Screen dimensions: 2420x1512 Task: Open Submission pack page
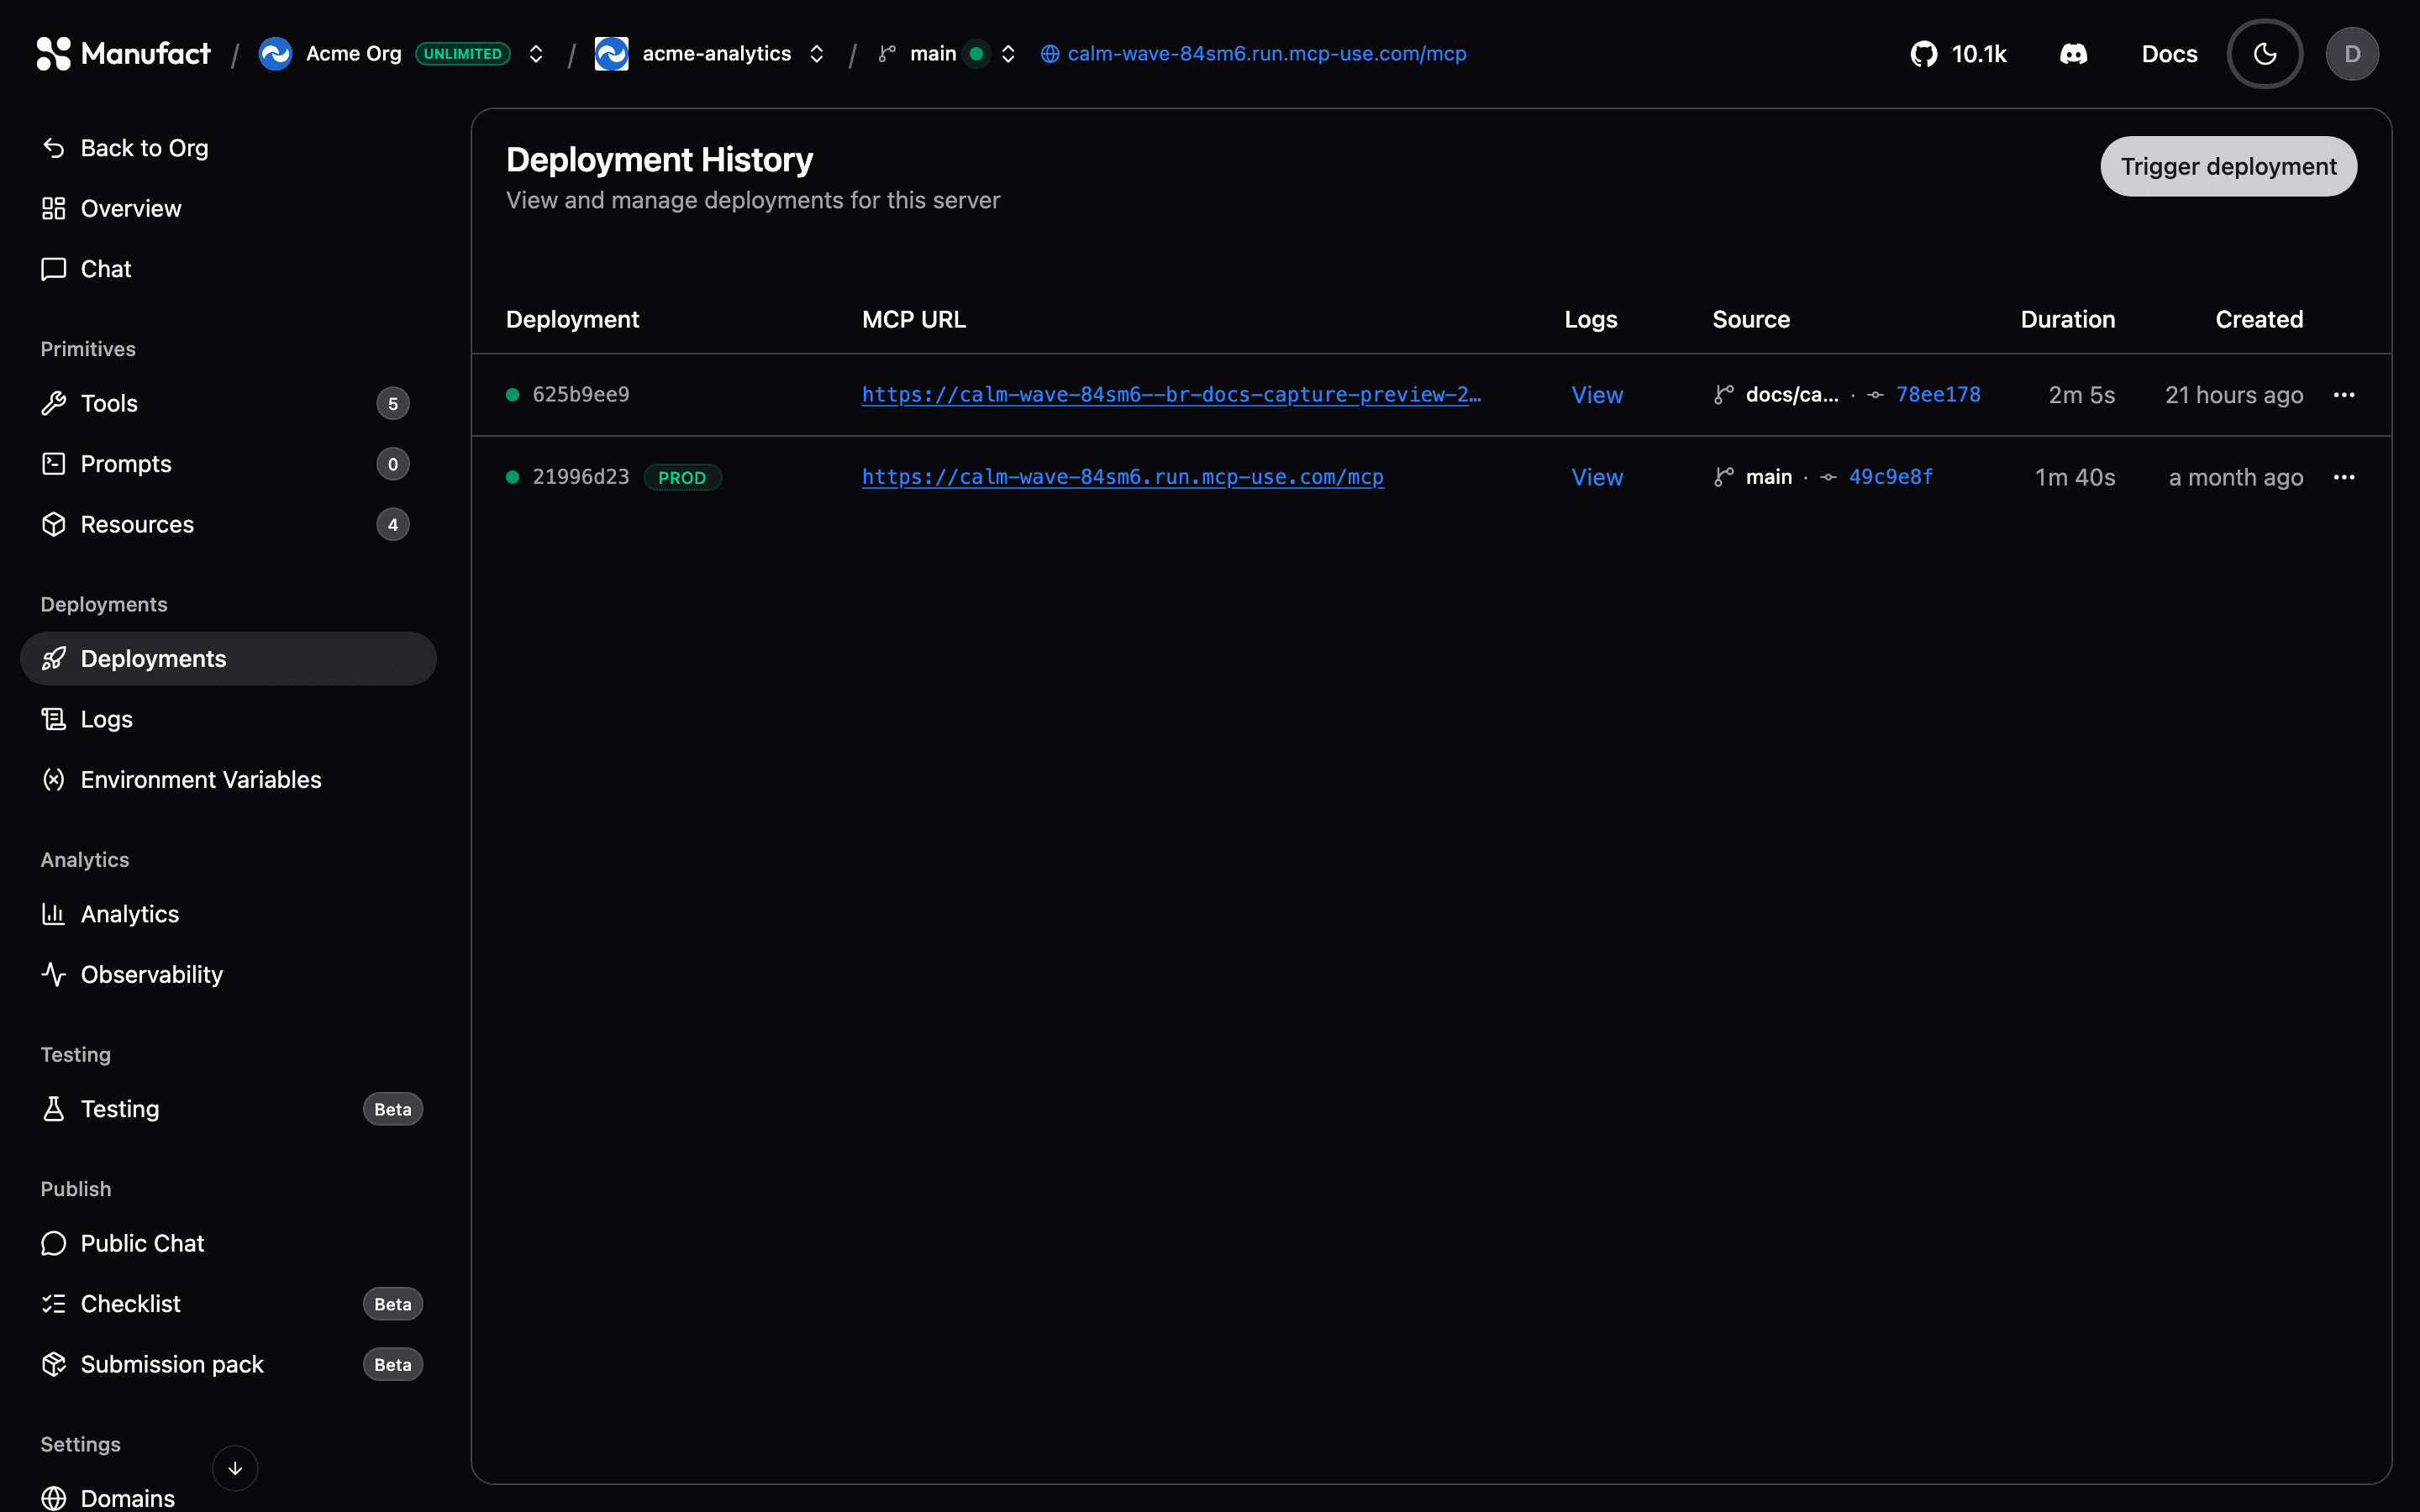228,1364
